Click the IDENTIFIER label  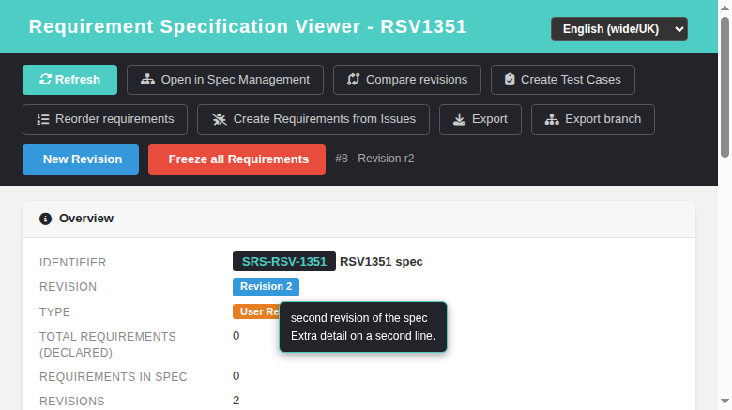(x=73, y=263)
